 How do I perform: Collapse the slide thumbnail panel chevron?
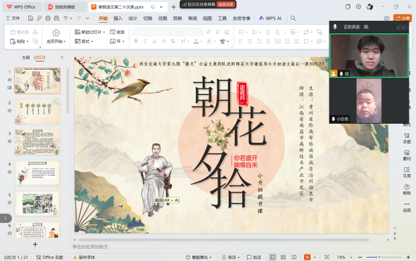(62, 57)
